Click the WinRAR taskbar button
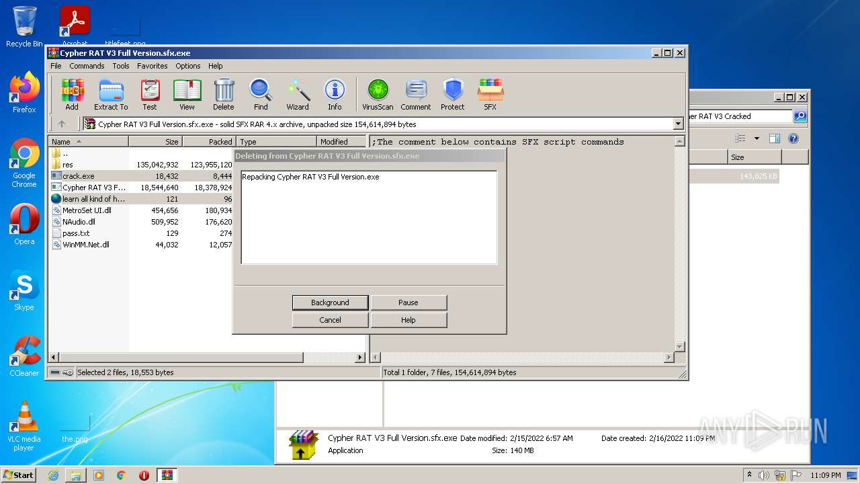Screen dimensions: 860x484 coord(167,475)
